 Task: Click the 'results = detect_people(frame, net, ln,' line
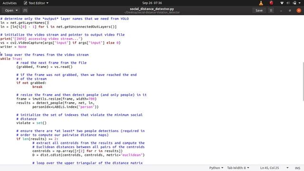tap(56, 103)
